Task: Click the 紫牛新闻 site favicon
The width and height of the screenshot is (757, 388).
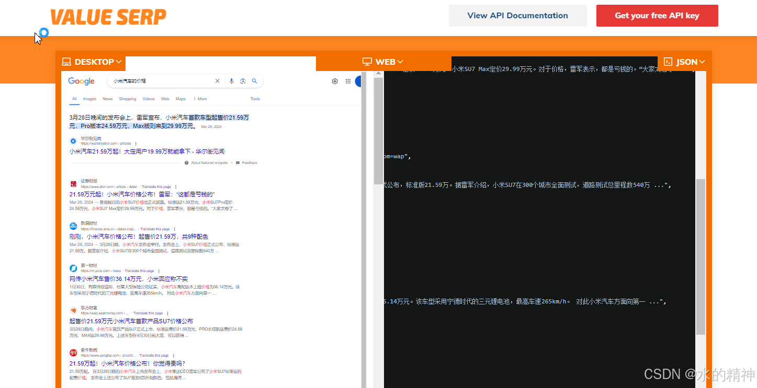Action: 73,352
